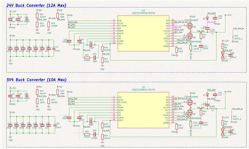
Task: Click the UVLO_5V4 net label at U5
Action: [x=73, y=99]
